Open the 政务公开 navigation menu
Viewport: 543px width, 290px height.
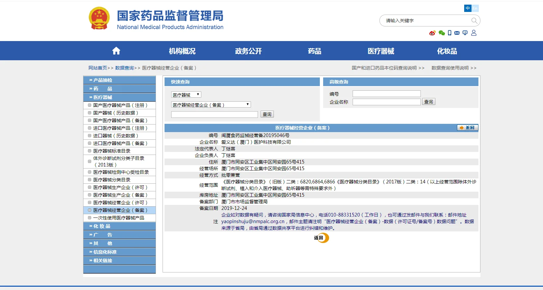[x=248, y=51]
